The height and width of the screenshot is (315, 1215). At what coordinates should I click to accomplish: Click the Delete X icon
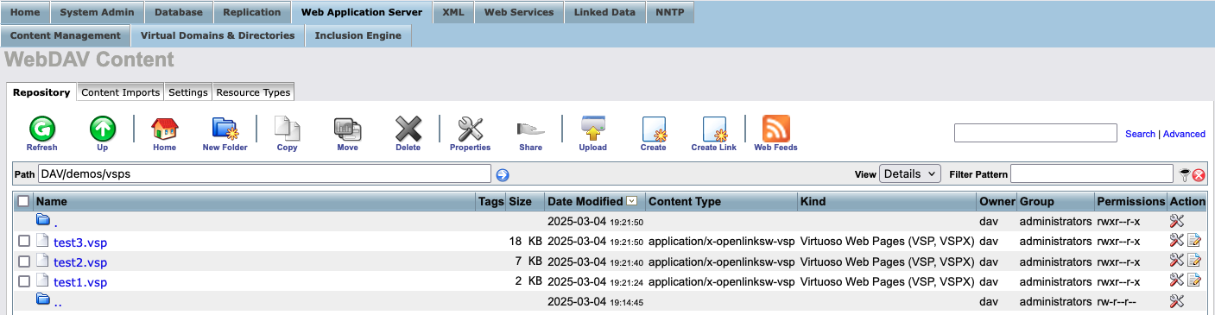pyautogui.click(x=408, y=129)
